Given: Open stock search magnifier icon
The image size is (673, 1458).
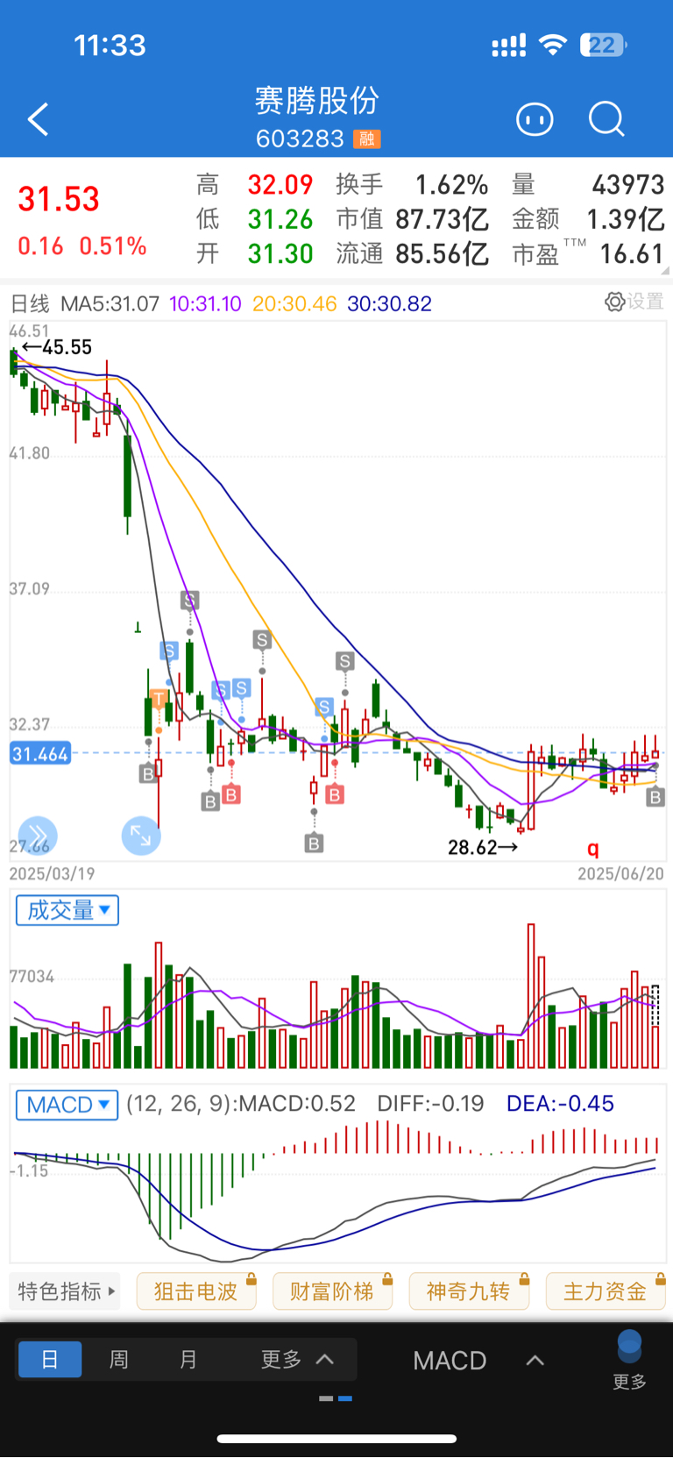Looking at the screenshot, I should click(x=606, y=119).
